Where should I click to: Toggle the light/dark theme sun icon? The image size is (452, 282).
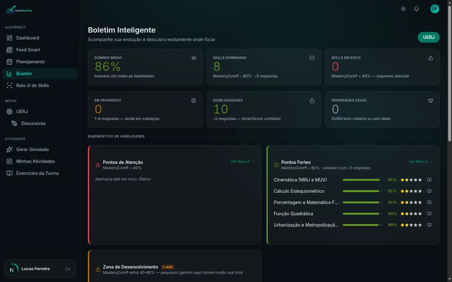click(x=403, y=9)
